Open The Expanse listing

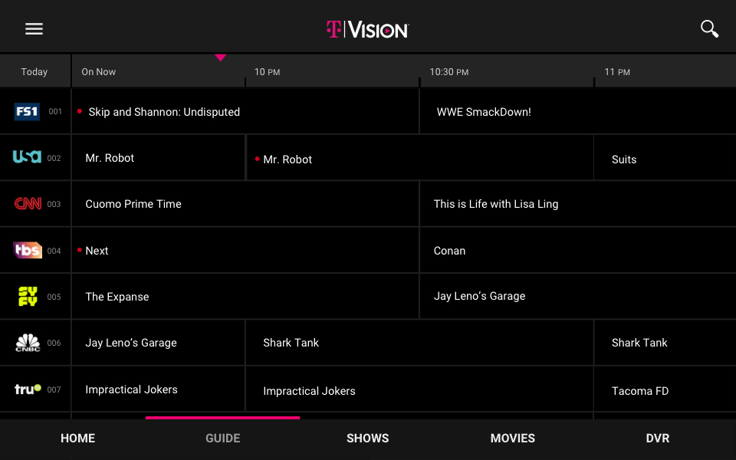click(x=245, y=296)
